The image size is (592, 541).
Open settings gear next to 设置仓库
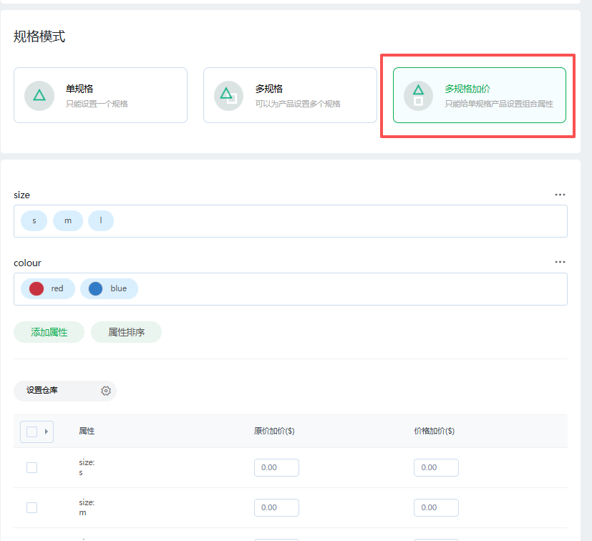[x=106, y=391]
